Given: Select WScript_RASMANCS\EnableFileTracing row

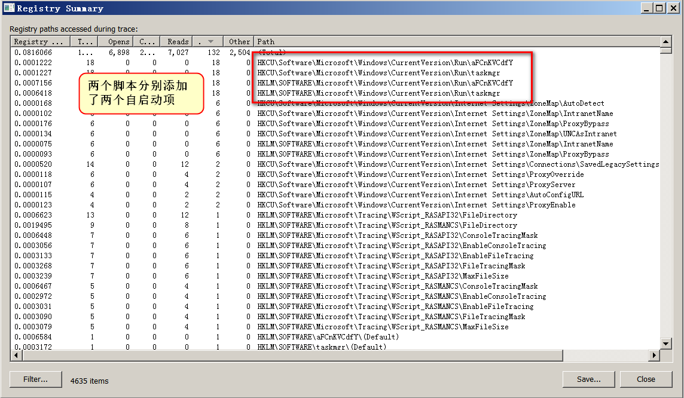Looking at the screenshot, I should tap(335, 307).
